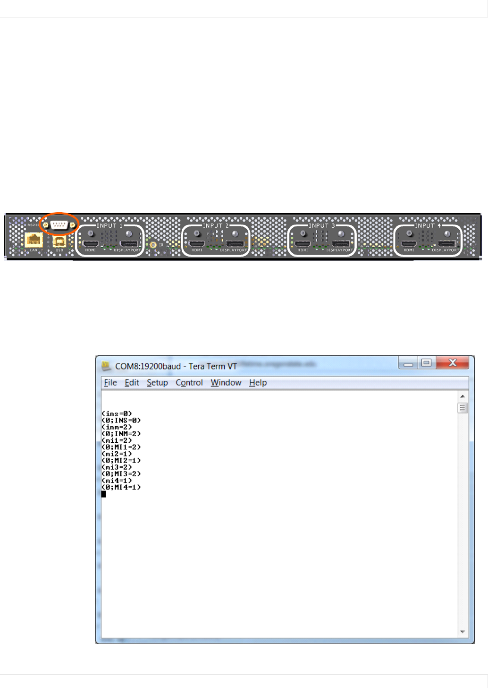The width and height of the screenshot is (488, 688).
Task: Click the vertical scrollbar thumb
Action: coord(463,408)
